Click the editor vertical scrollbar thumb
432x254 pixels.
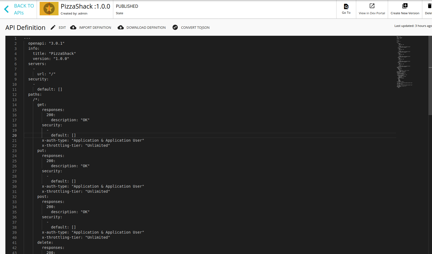(430, 75)
